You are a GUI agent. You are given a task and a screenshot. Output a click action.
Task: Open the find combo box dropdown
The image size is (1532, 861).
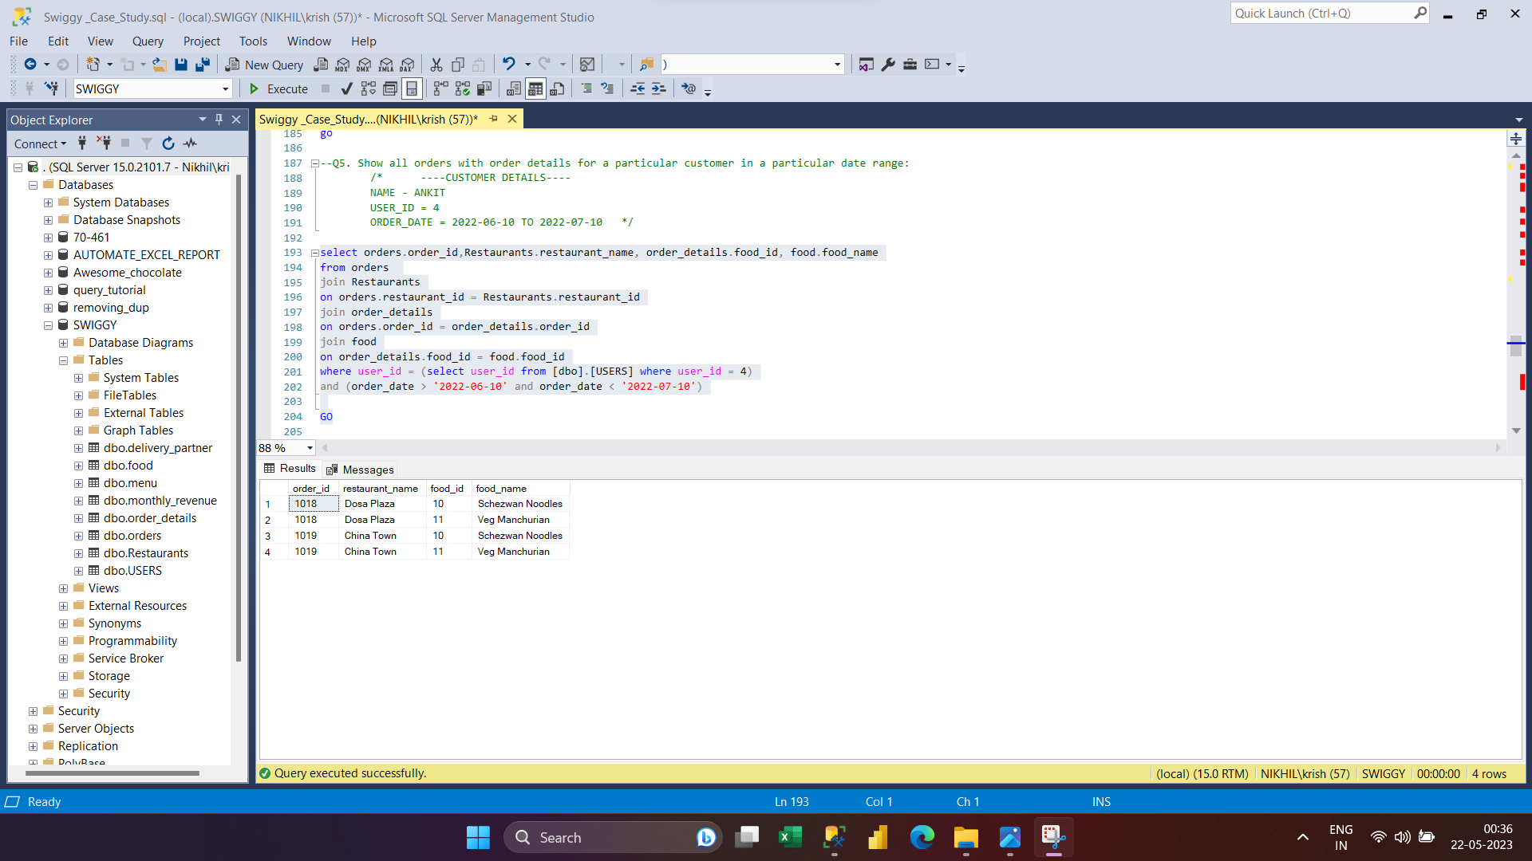[837, 65]
